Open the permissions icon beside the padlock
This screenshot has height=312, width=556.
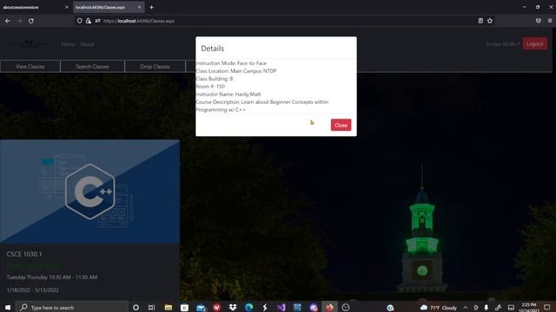97,21
